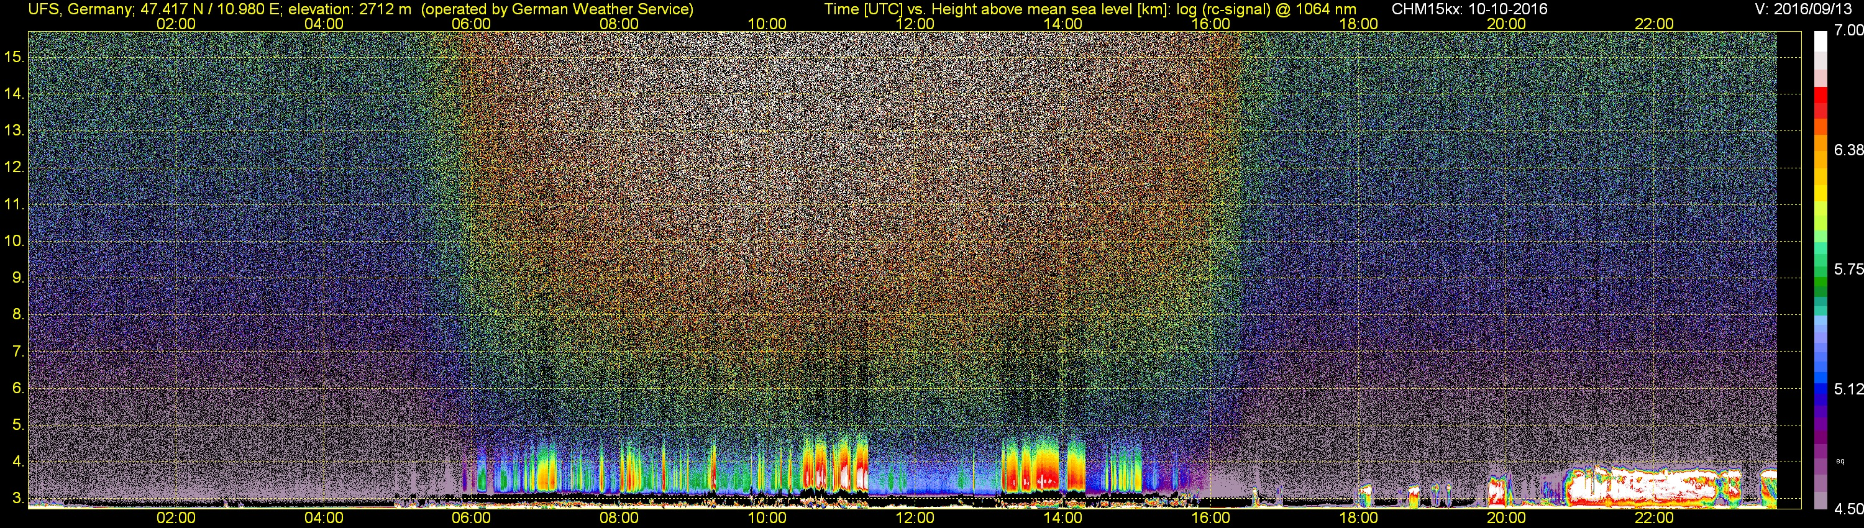Click the 12 km height axis label

tap(14, 167)
